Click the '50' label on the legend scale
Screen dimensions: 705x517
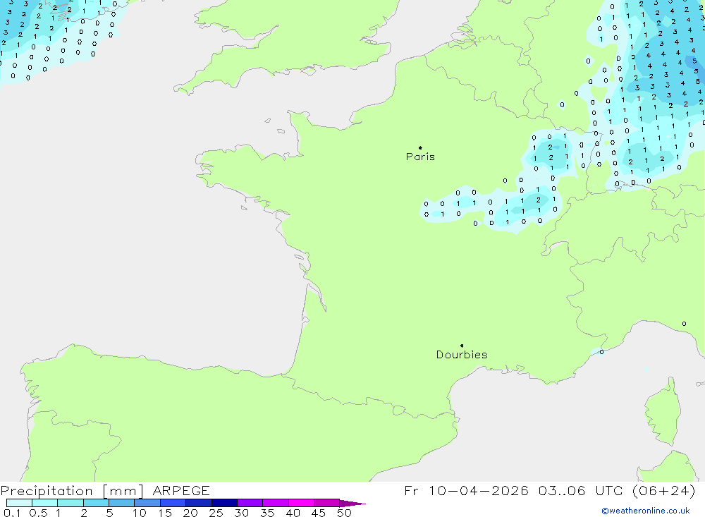(x=344, y=513)
